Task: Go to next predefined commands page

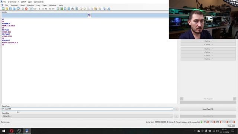Action: [x=235, y=99]
